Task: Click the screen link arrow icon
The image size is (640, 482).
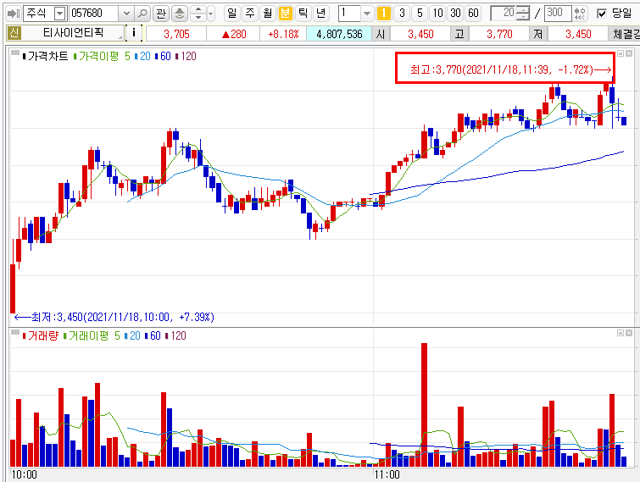Action: [14, 14]
